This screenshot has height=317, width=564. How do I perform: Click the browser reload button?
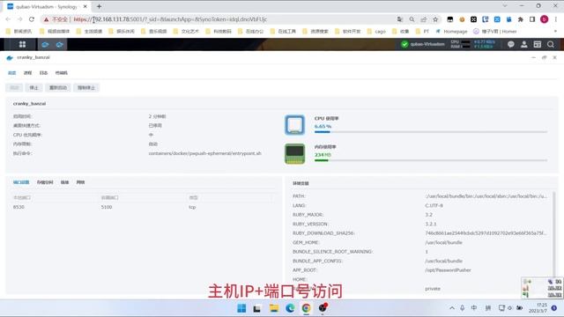pyautogui.click(x=32, y=19)
